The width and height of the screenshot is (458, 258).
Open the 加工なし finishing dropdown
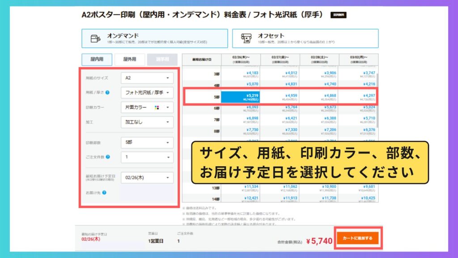147,122
